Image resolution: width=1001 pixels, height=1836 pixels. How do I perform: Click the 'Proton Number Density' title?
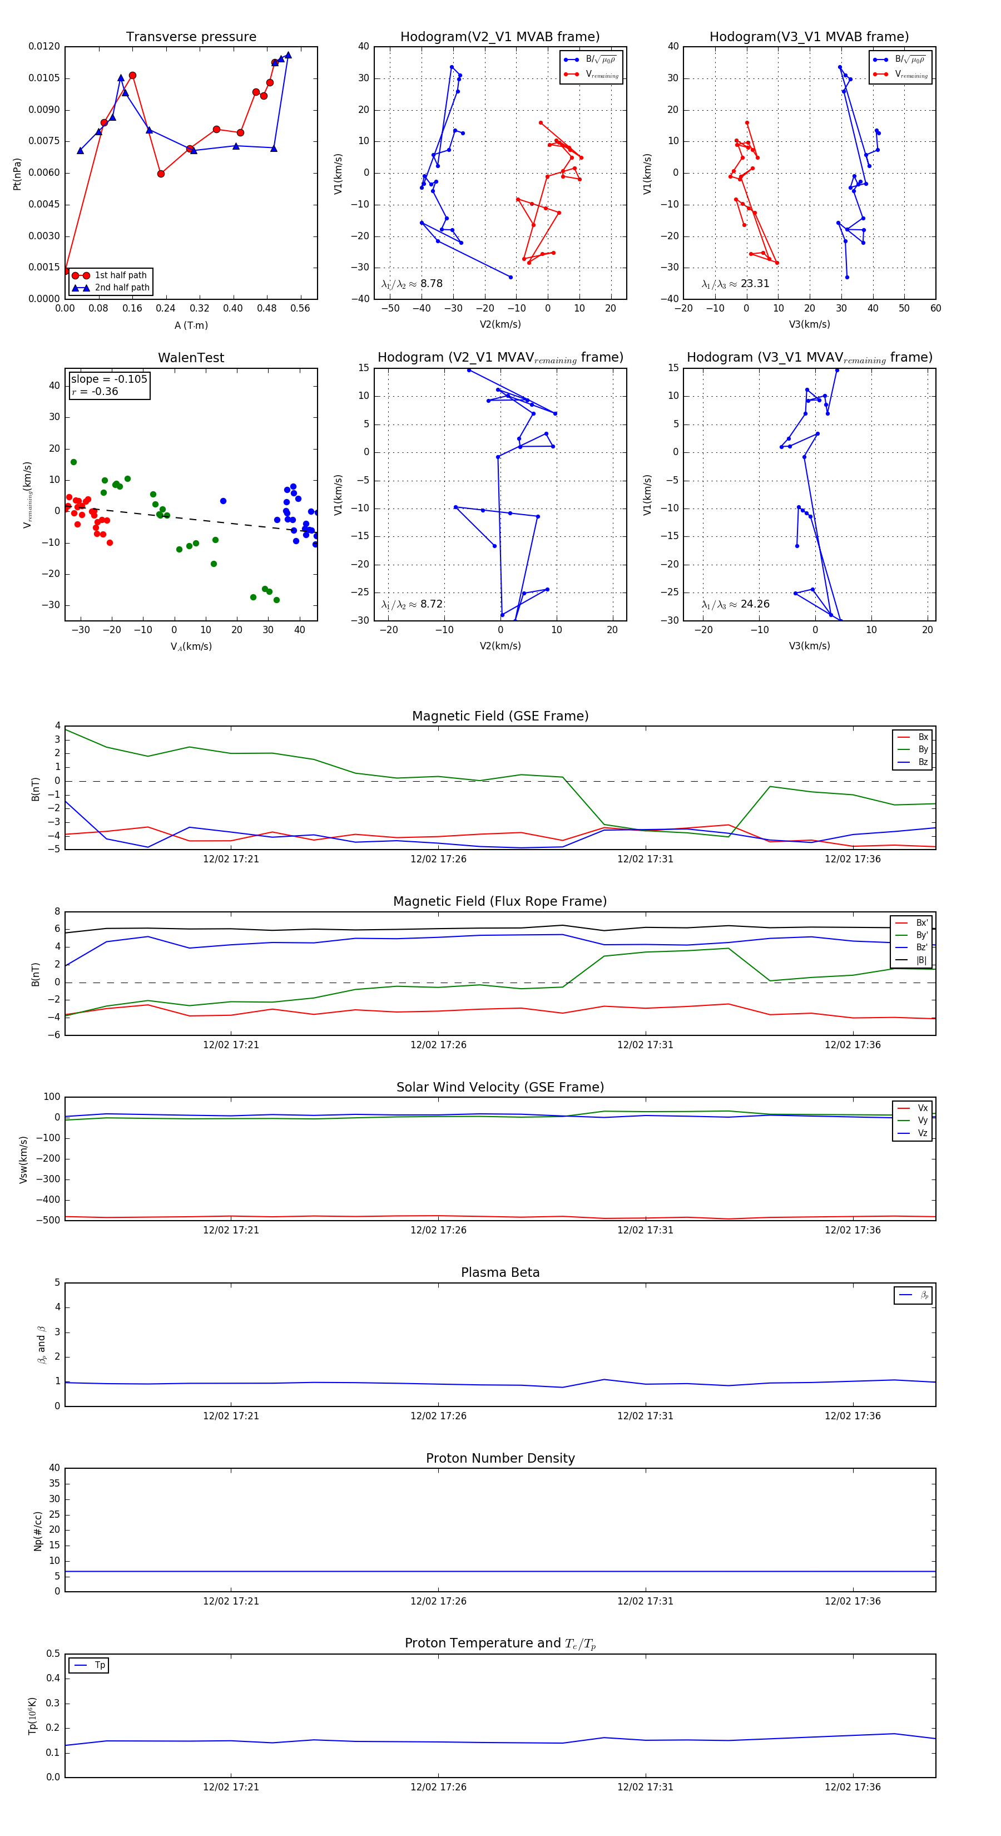(x=500, y=1458)
